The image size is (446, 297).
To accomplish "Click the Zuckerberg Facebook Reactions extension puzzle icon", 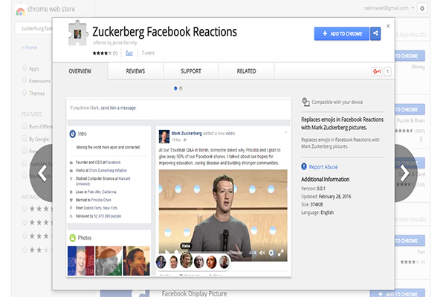I will [77, 33].
